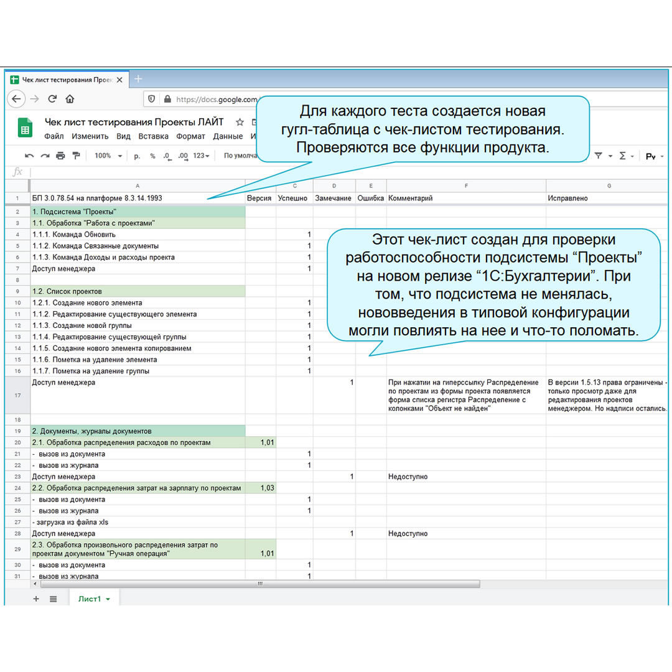Click the left arrow of the horizontal scrollbar
This screenshot has width=672, height=672.
coord(35,584)
